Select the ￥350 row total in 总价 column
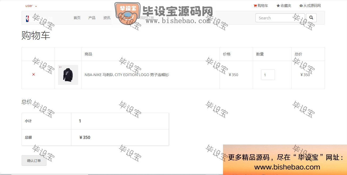The width and height of the screenshot is (347, 175). click(x=305, y=75)
